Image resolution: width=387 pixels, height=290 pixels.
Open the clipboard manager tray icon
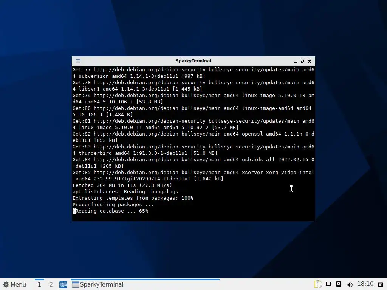coord(318,284)
